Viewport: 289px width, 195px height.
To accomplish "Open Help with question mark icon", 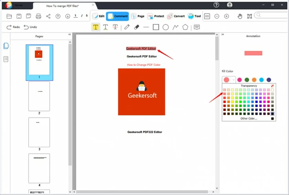I will pyautogui.click(x=216, y=5).
